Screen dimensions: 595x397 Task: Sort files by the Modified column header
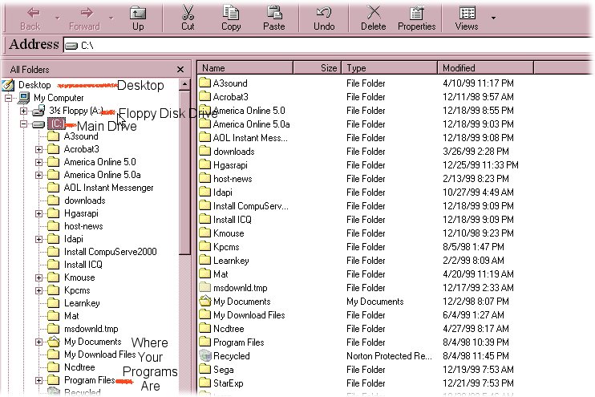click(x=486, y=68)
